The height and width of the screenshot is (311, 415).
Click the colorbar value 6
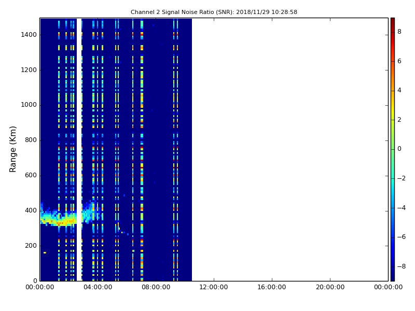click(399, 61)
